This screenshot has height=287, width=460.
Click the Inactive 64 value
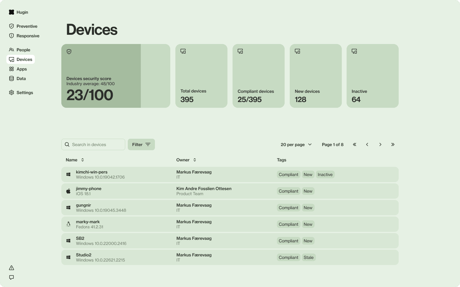pyautogui.click(x=356, y=99)
